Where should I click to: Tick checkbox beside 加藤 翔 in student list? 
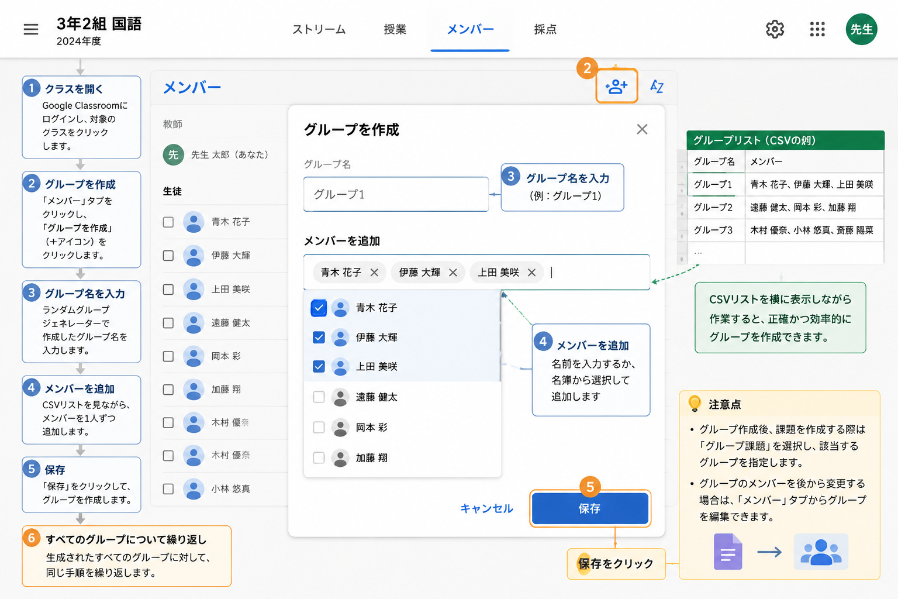[x=168, y=390]
